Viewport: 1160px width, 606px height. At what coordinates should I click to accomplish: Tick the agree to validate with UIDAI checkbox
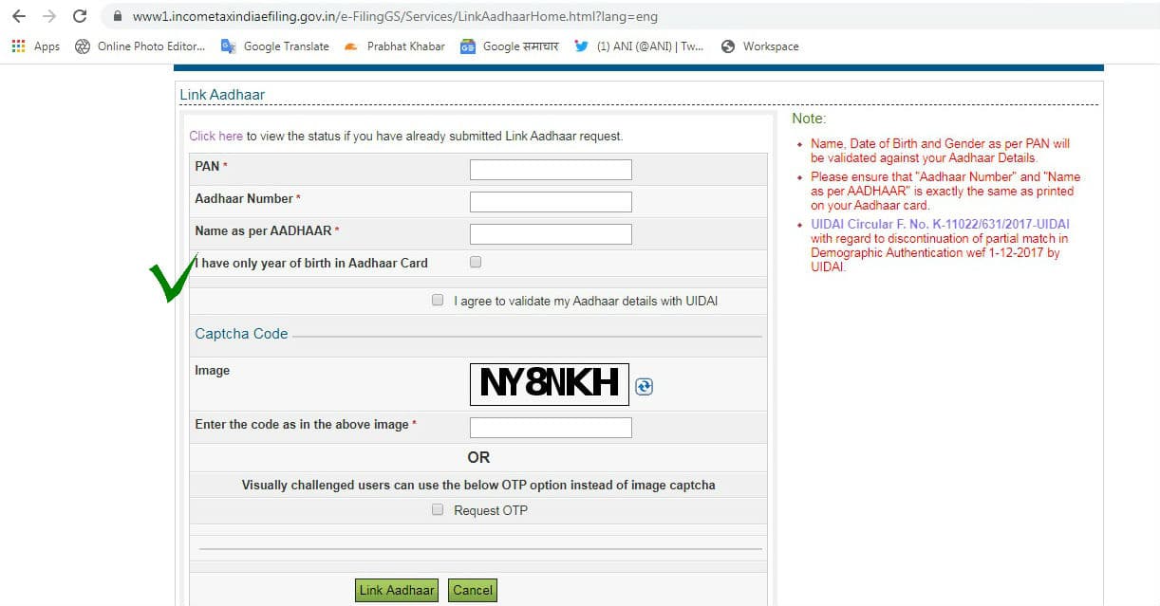click(x=438, y=300)
